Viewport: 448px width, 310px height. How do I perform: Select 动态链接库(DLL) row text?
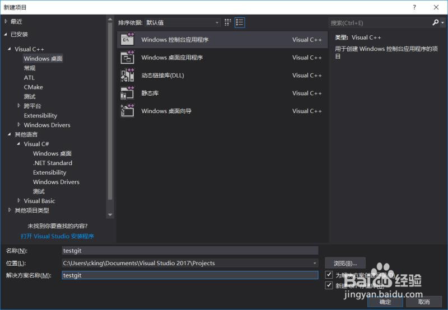[x=162, y=76]
